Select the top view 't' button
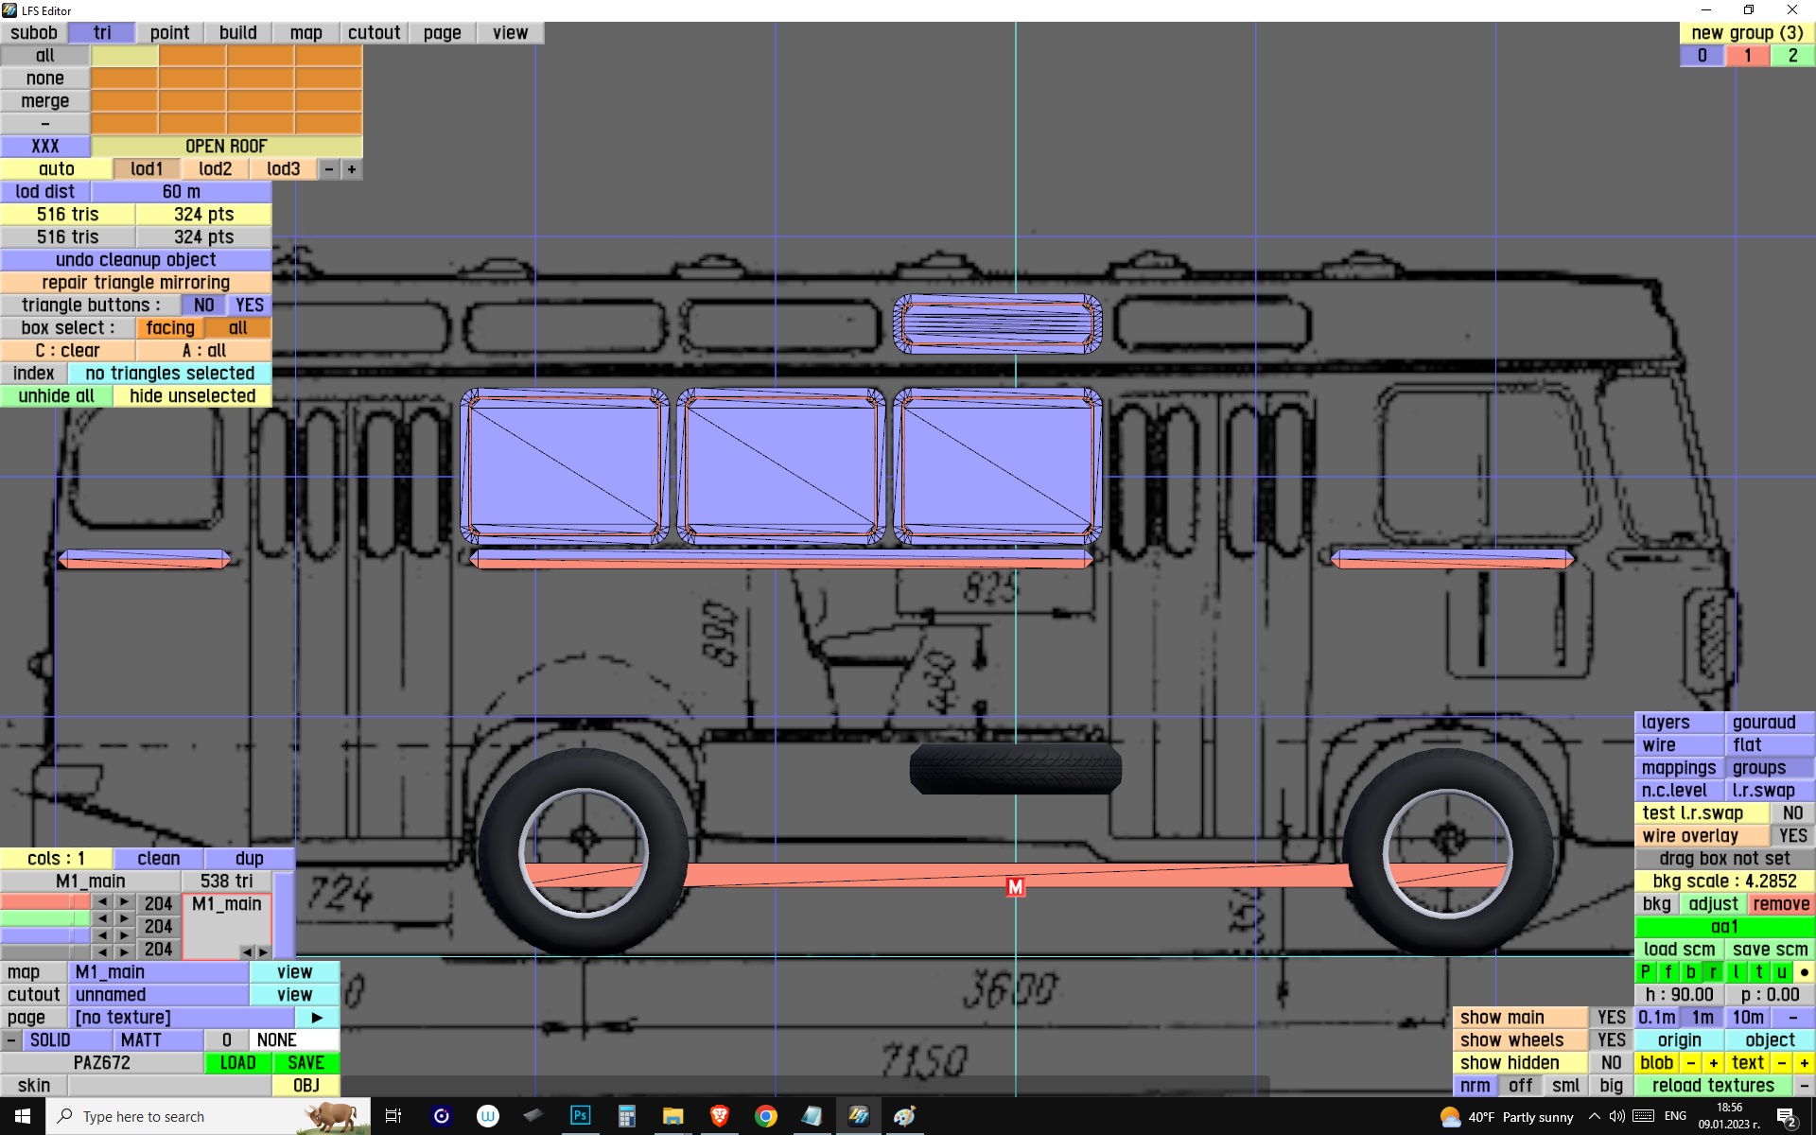The image size is (1816, 1135). pos(1758,971)
